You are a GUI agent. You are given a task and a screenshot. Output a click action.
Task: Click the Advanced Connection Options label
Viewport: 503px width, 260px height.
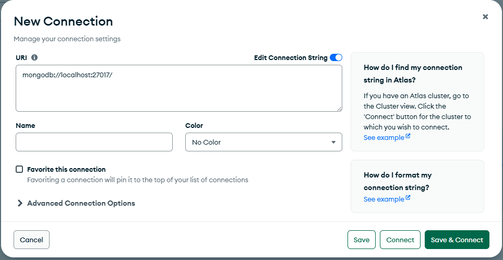click(81, 204)
